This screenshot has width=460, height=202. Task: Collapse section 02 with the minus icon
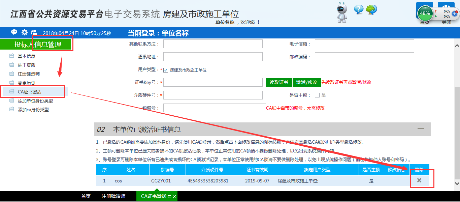coord(421,129)
